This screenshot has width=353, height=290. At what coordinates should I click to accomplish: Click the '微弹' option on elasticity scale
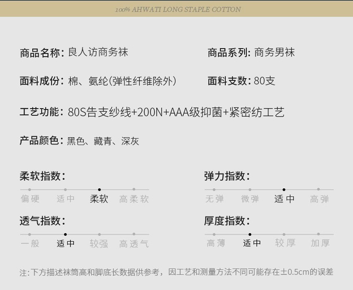(x=250, y=199)
